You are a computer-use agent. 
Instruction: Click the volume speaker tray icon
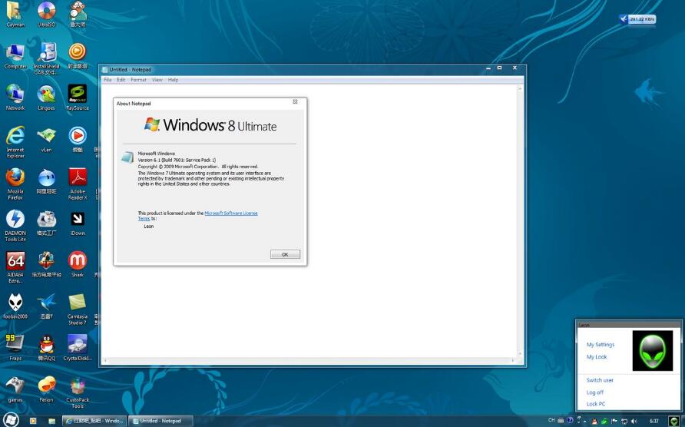(x=634, y=421)
